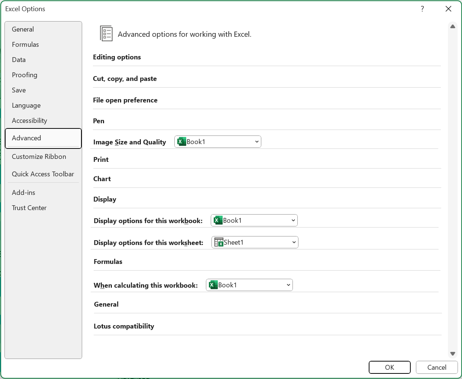
Task: Click the Cancel button
Action: coord(437,367)
